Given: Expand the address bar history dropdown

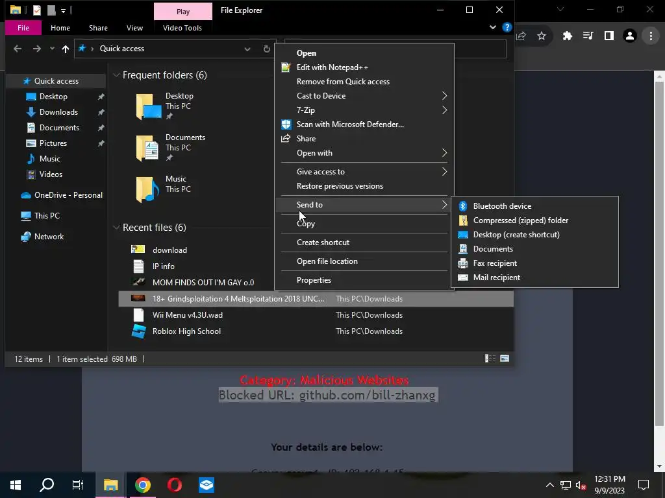Looking at the screenshot, I should (247, 49).
